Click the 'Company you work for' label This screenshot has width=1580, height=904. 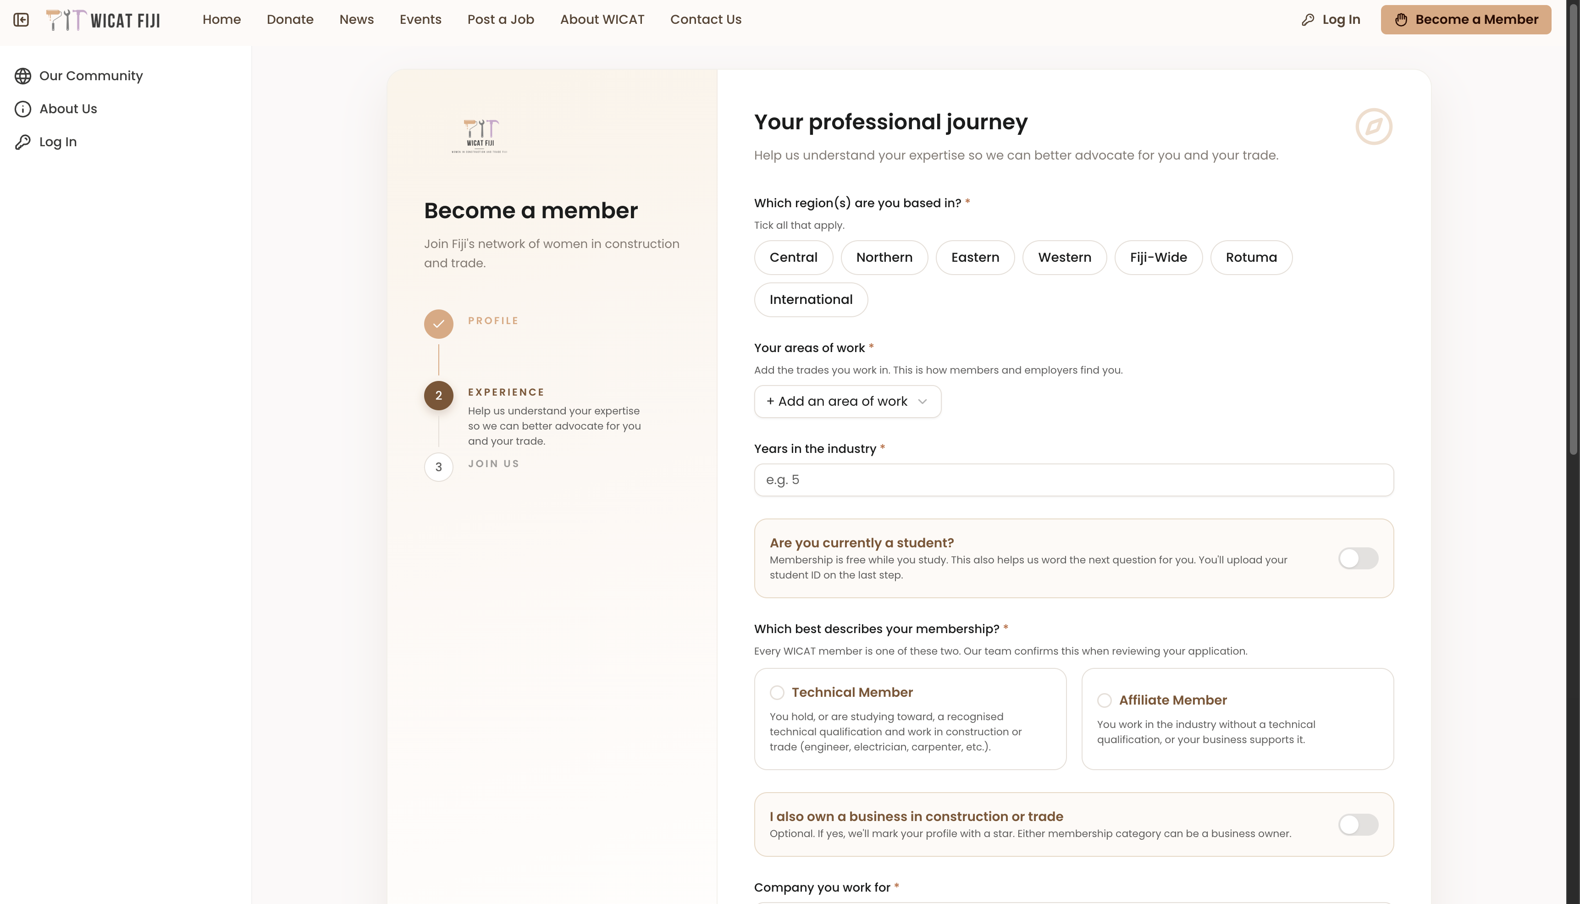click(822, 888)
